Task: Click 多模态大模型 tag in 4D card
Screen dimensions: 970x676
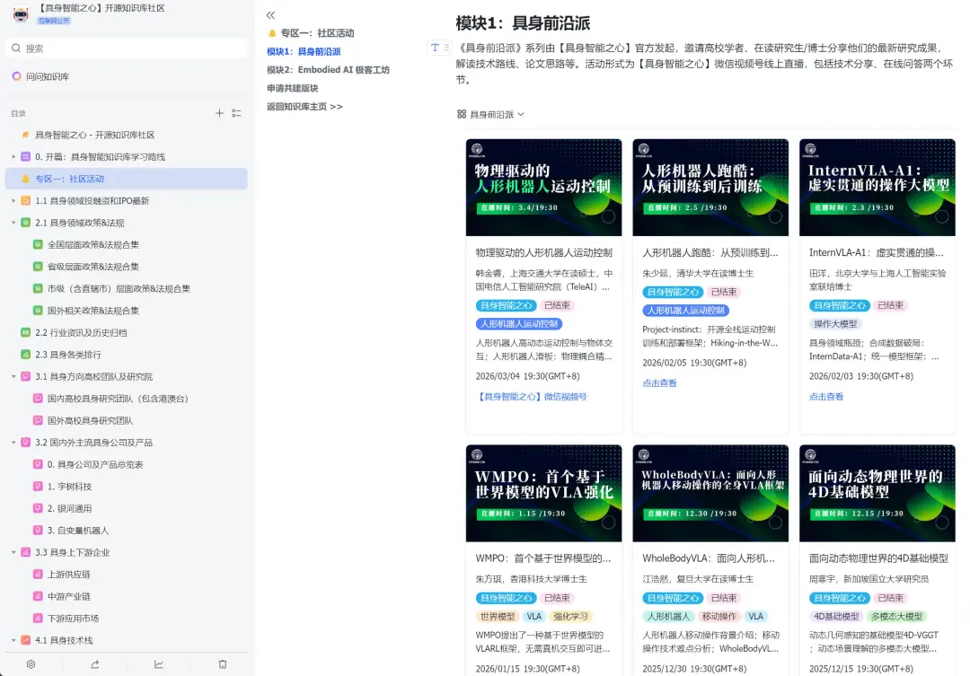Action: point(896,616)
